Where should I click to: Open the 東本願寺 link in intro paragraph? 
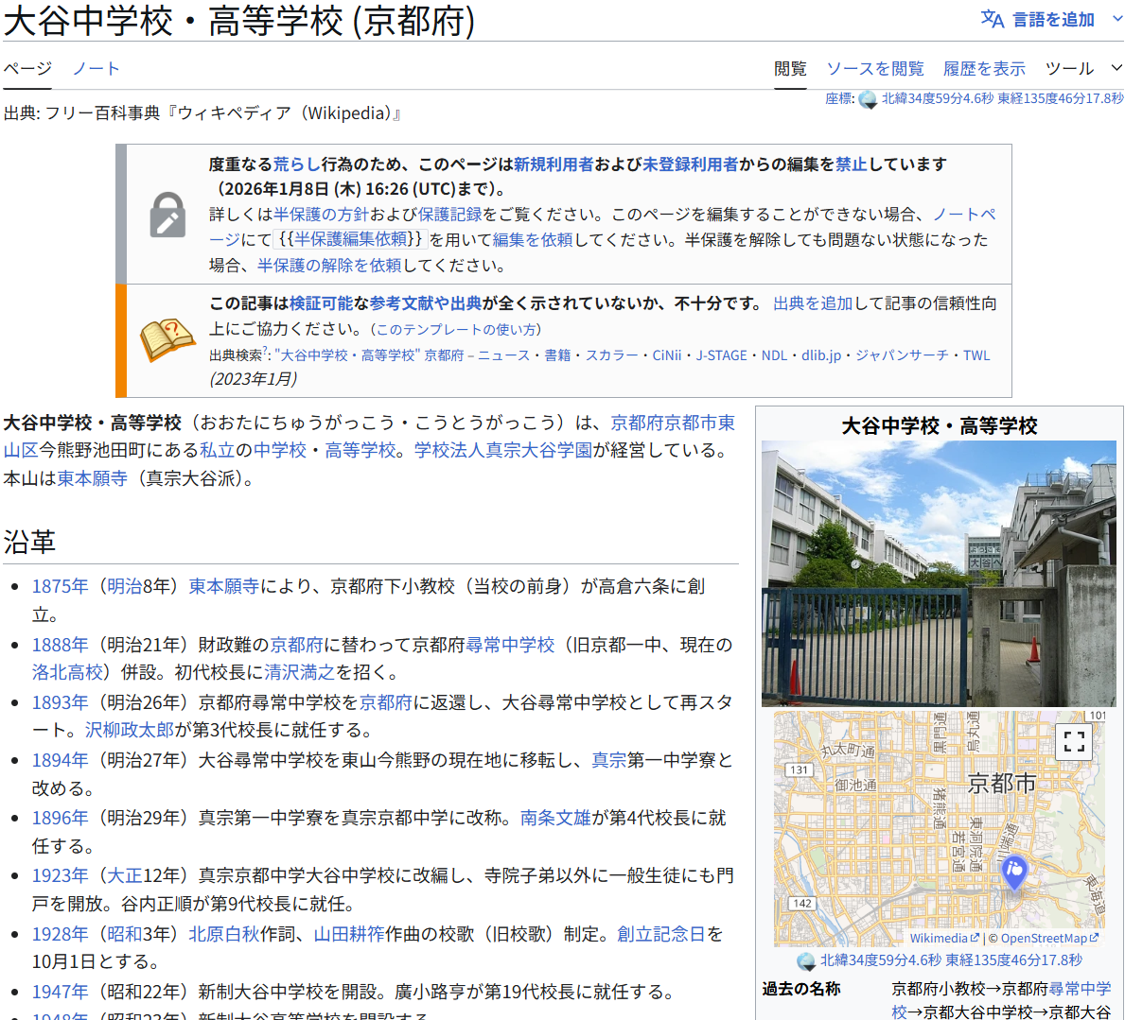[92, 478]
